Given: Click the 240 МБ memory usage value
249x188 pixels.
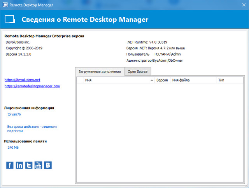Looking at the screenshot, I should click(13, 148).
